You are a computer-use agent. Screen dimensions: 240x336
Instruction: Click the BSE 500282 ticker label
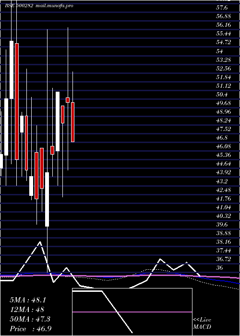pyautogui.click(x=19, y=6)
